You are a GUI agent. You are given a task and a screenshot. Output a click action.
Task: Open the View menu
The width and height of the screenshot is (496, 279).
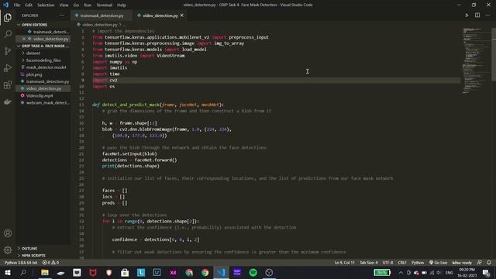click(x=64, y=5)
